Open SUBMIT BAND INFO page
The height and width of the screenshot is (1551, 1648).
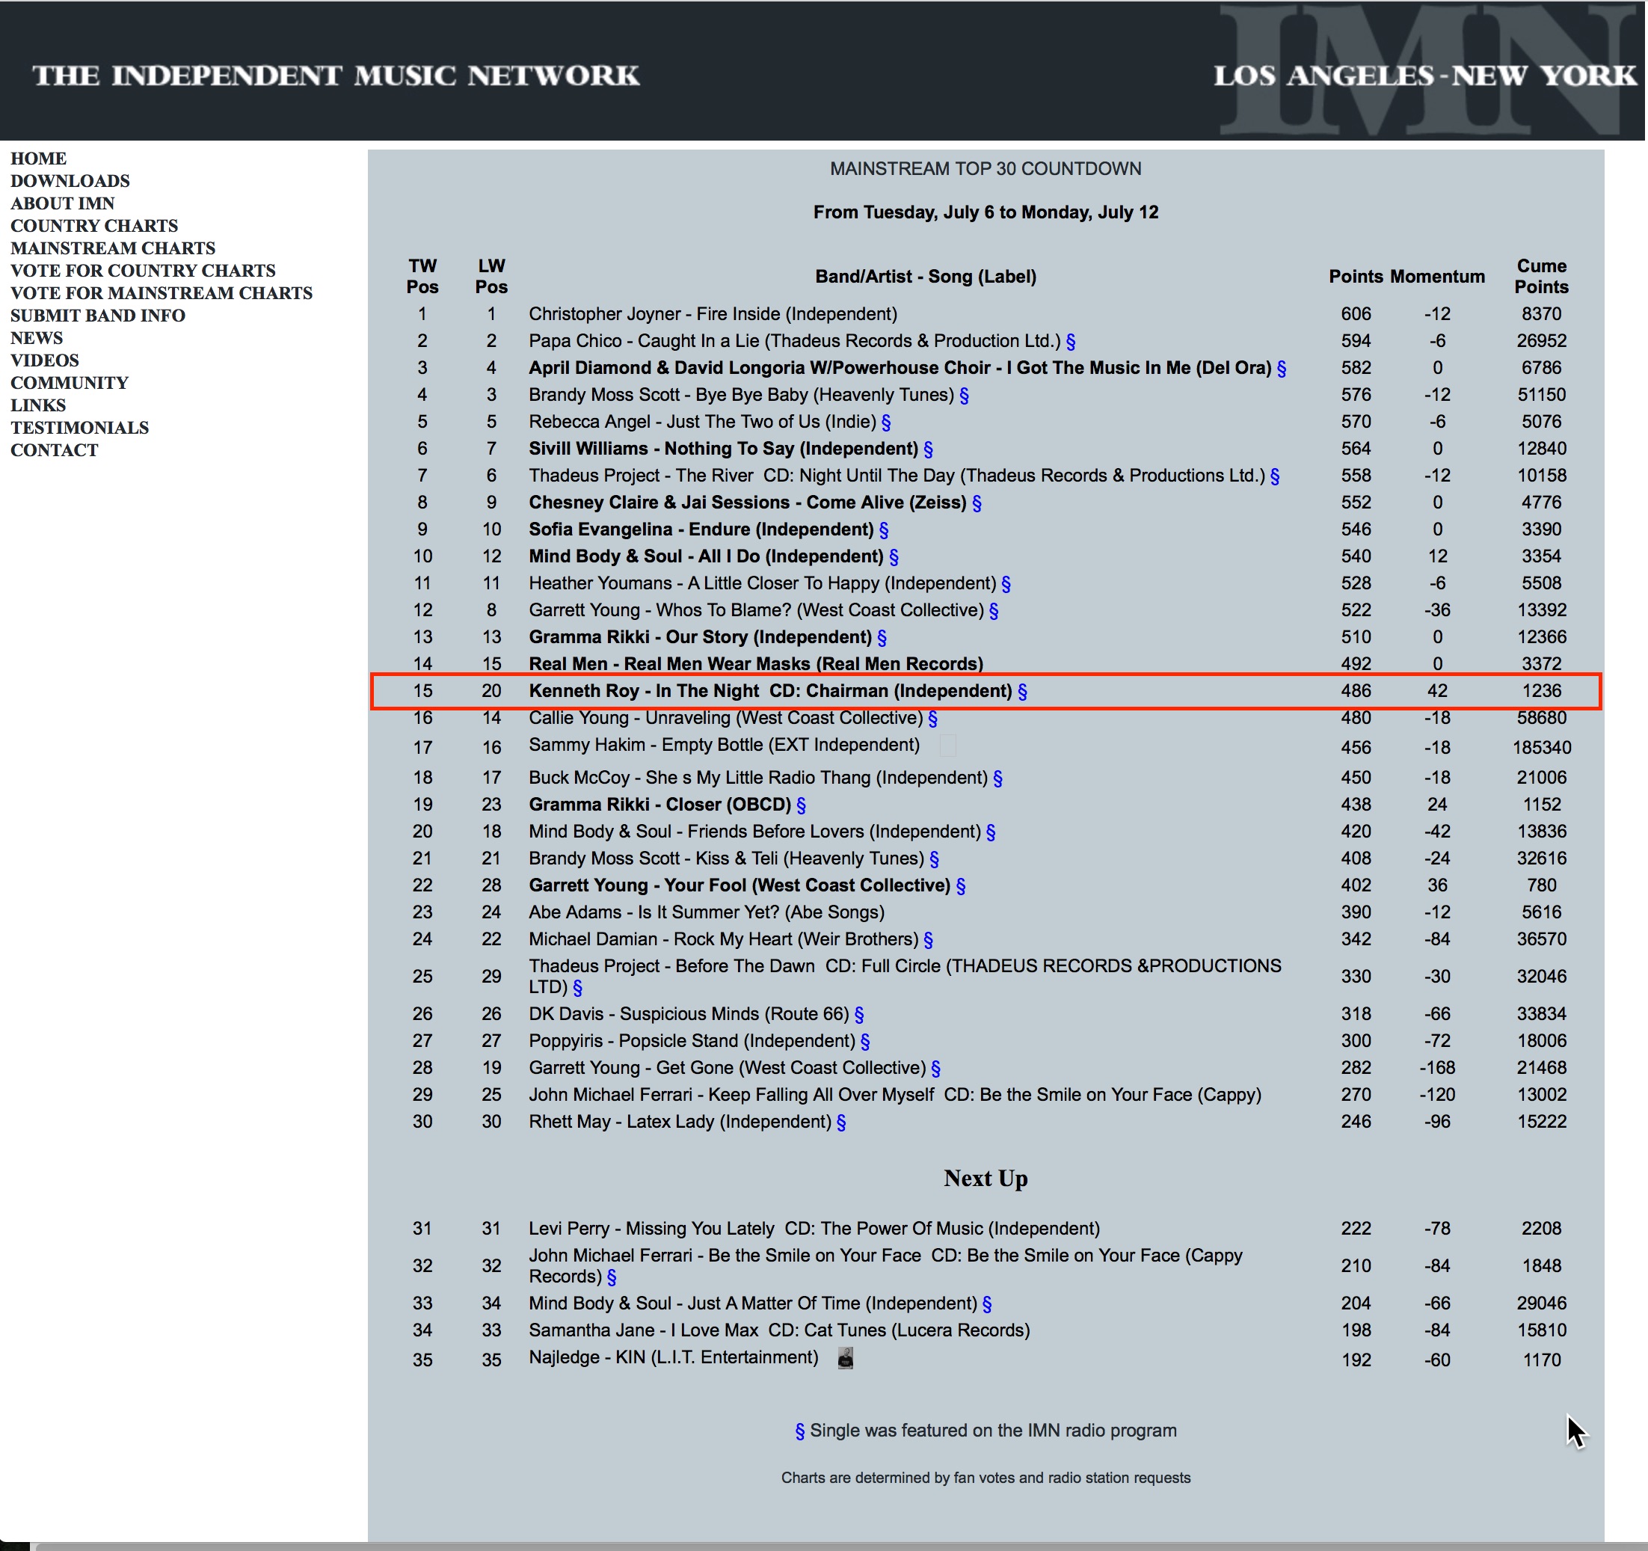[97, 315]
